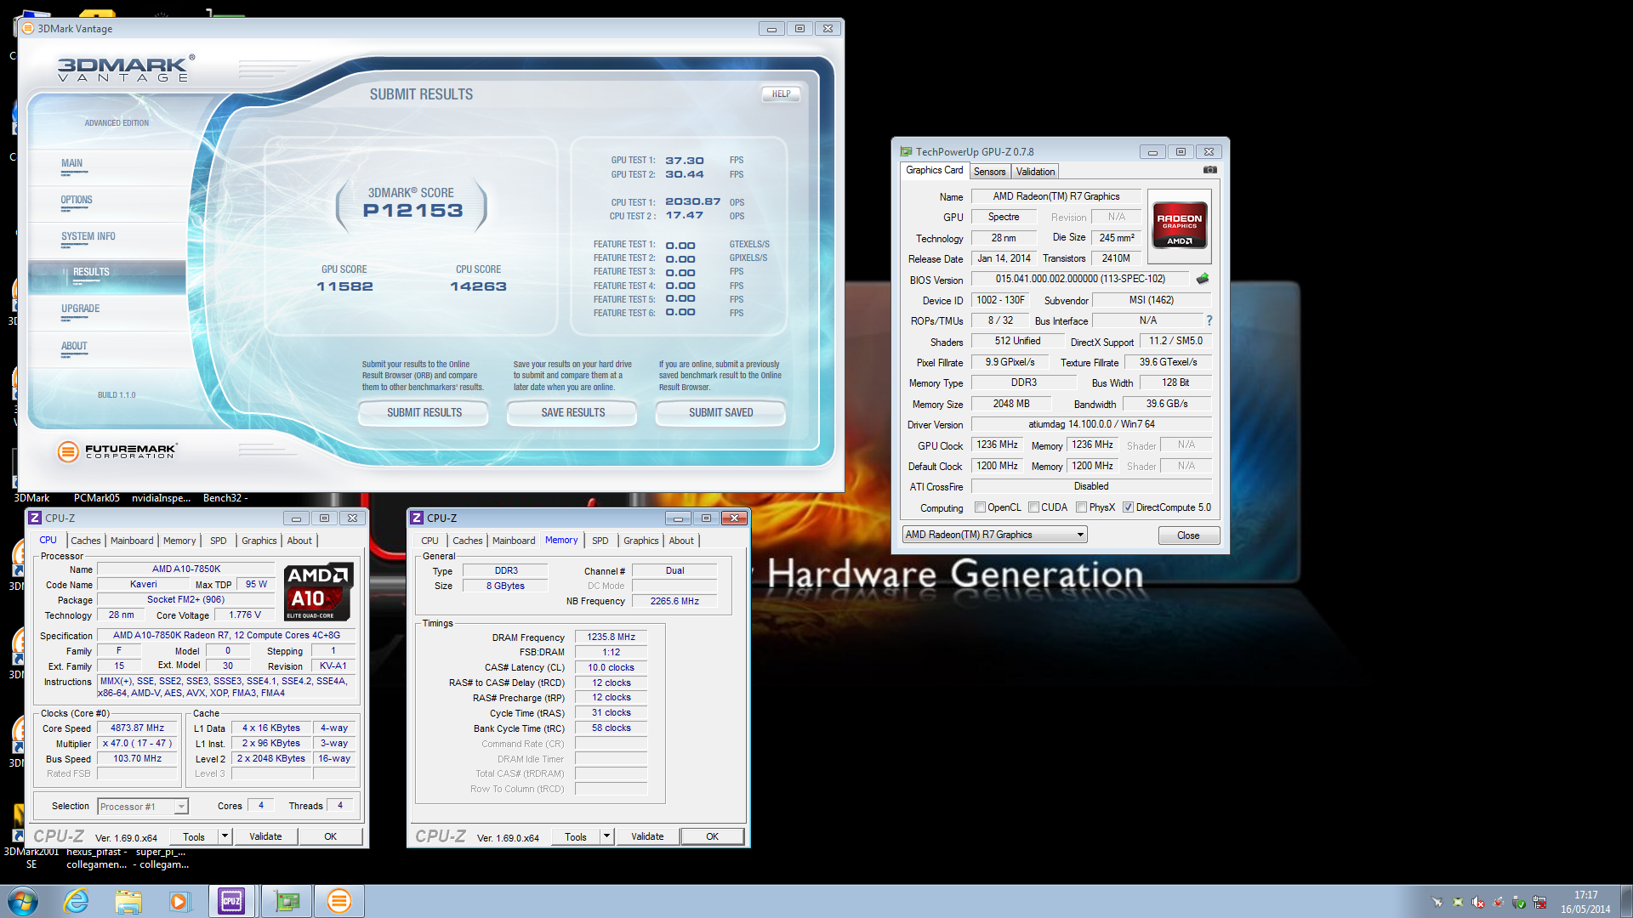Click the GPU-Z graphics card taskbar icon
This screenshot has width=1633, height=918.
coord(287,901)
